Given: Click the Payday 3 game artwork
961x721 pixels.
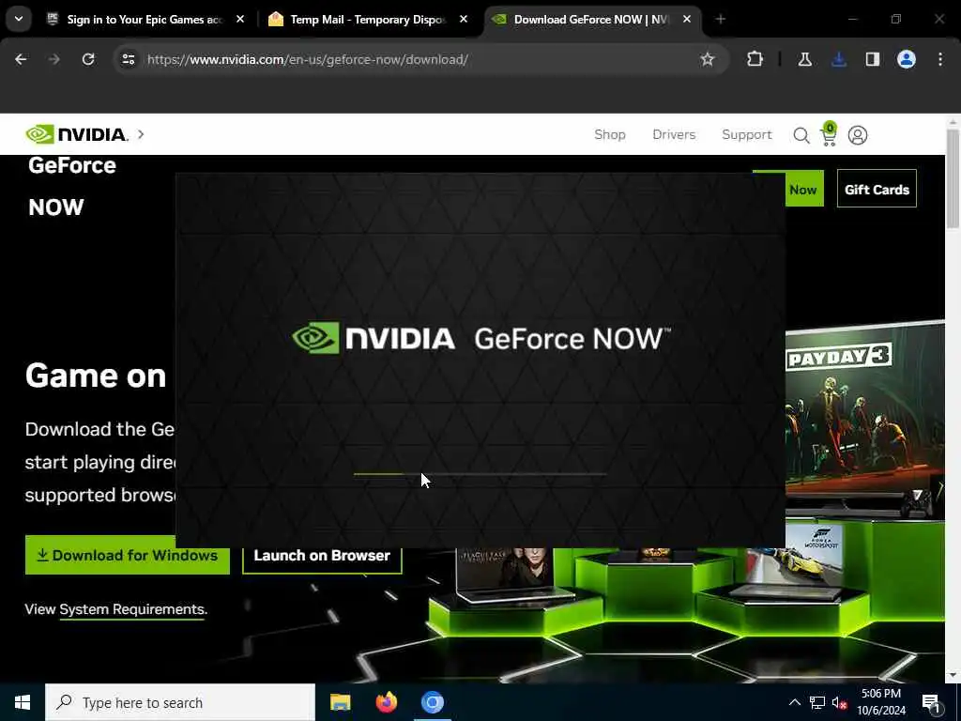Looking at the screenshot, I should [x=865, y=411].
